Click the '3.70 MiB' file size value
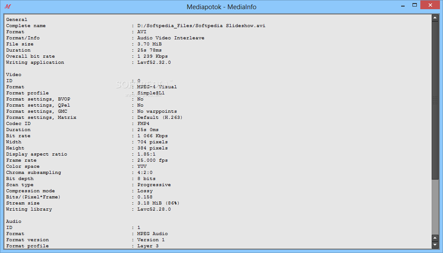Image resolution: width=443 pixels, height=253 pixels. point(150,44)
